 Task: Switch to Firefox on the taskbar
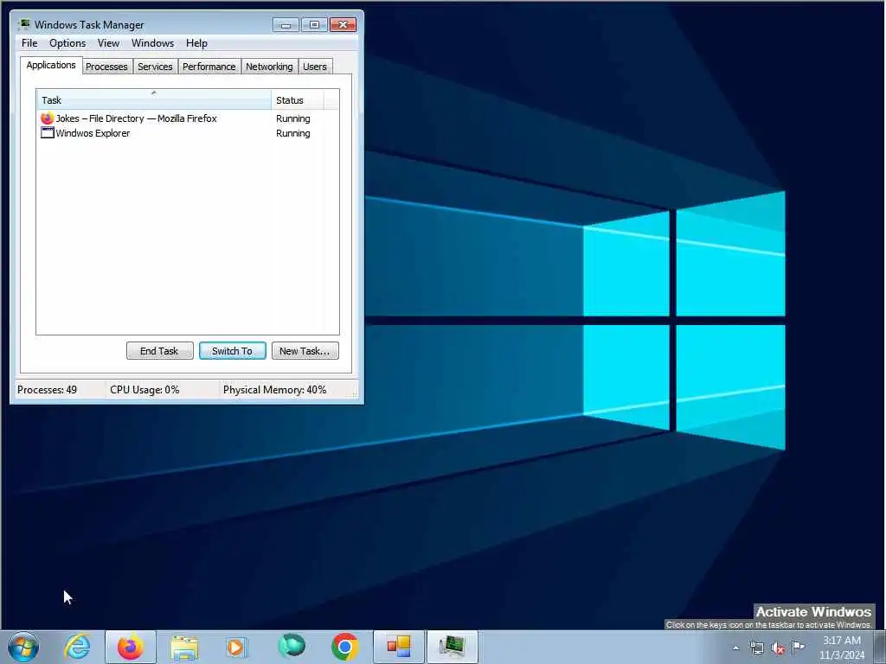point(131,647)
